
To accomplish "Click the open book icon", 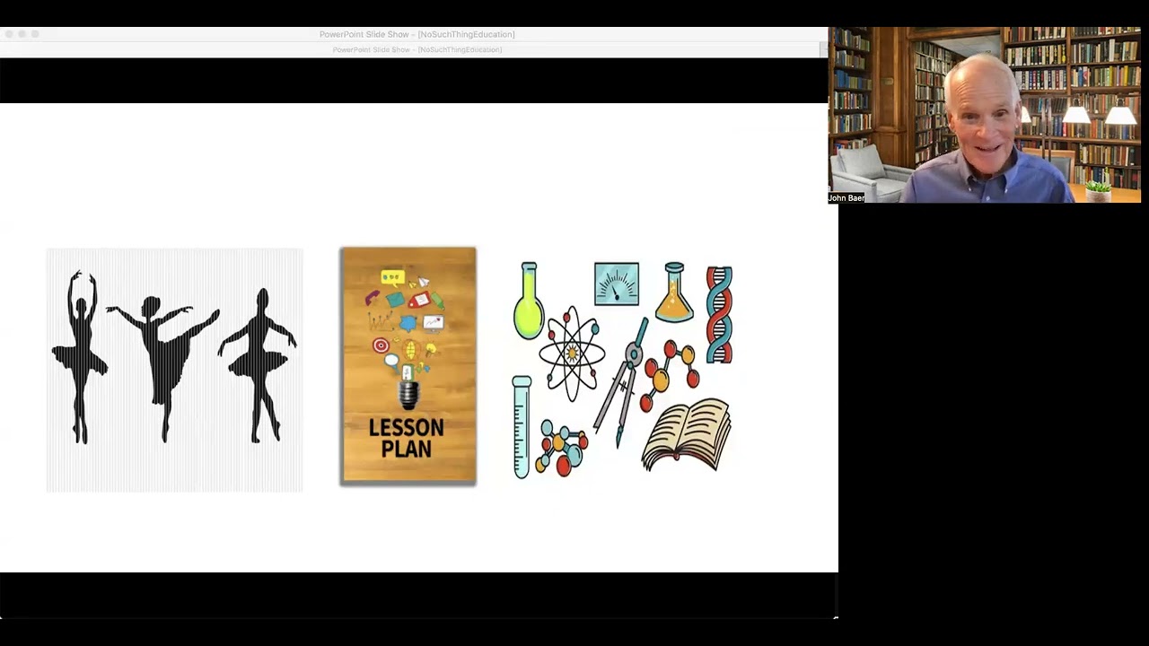I will click(687, 434).
